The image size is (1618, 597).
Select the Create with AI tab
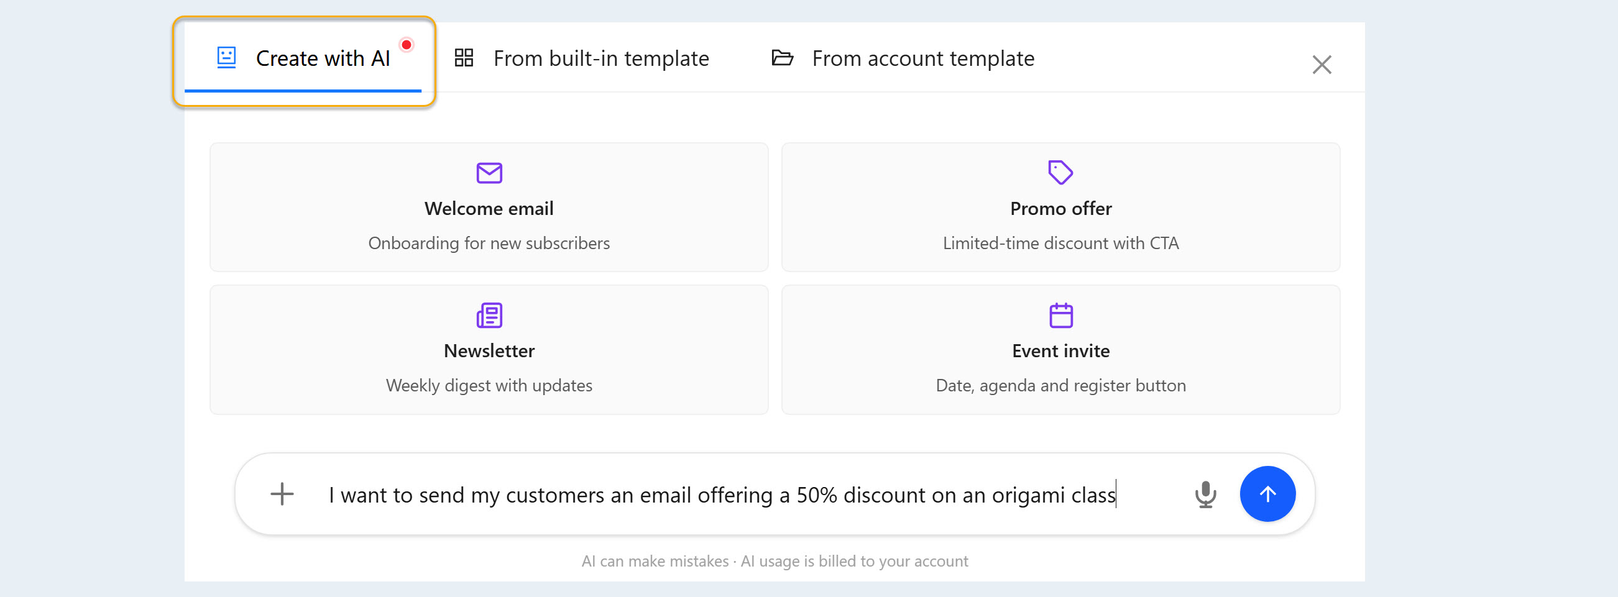[x=303, y=58]
